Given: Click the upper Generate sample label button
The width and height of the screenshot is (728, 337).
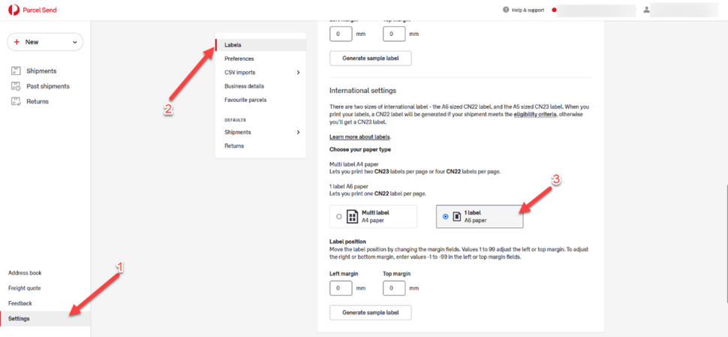Looking at the screenshot, I should pos(371,59).
